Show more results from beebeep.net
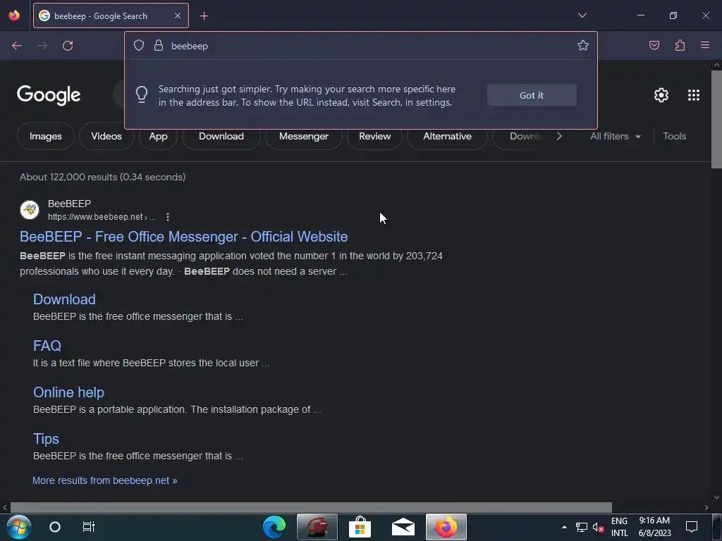Viewport: 722px width, 541px height. pyautogui.click(x=104, y=480)
